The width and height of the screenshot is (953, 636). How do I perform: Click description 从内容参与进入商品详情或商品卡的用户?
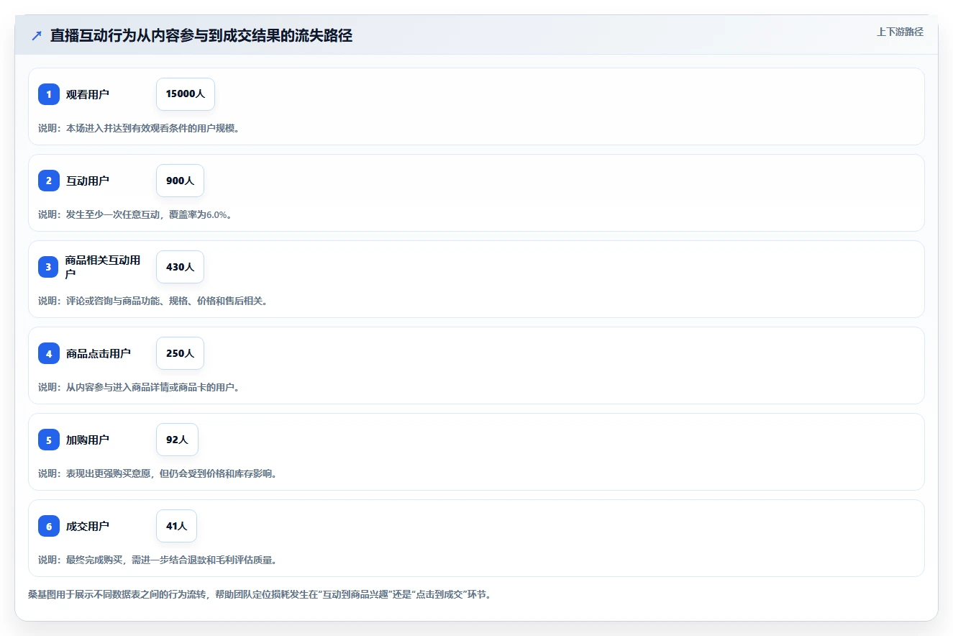[x=139, y=387]
